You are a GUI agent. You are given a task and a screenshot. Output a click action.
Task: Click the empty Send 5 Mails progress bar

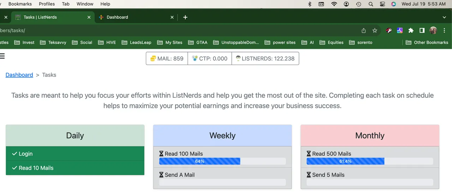[370, 182]
